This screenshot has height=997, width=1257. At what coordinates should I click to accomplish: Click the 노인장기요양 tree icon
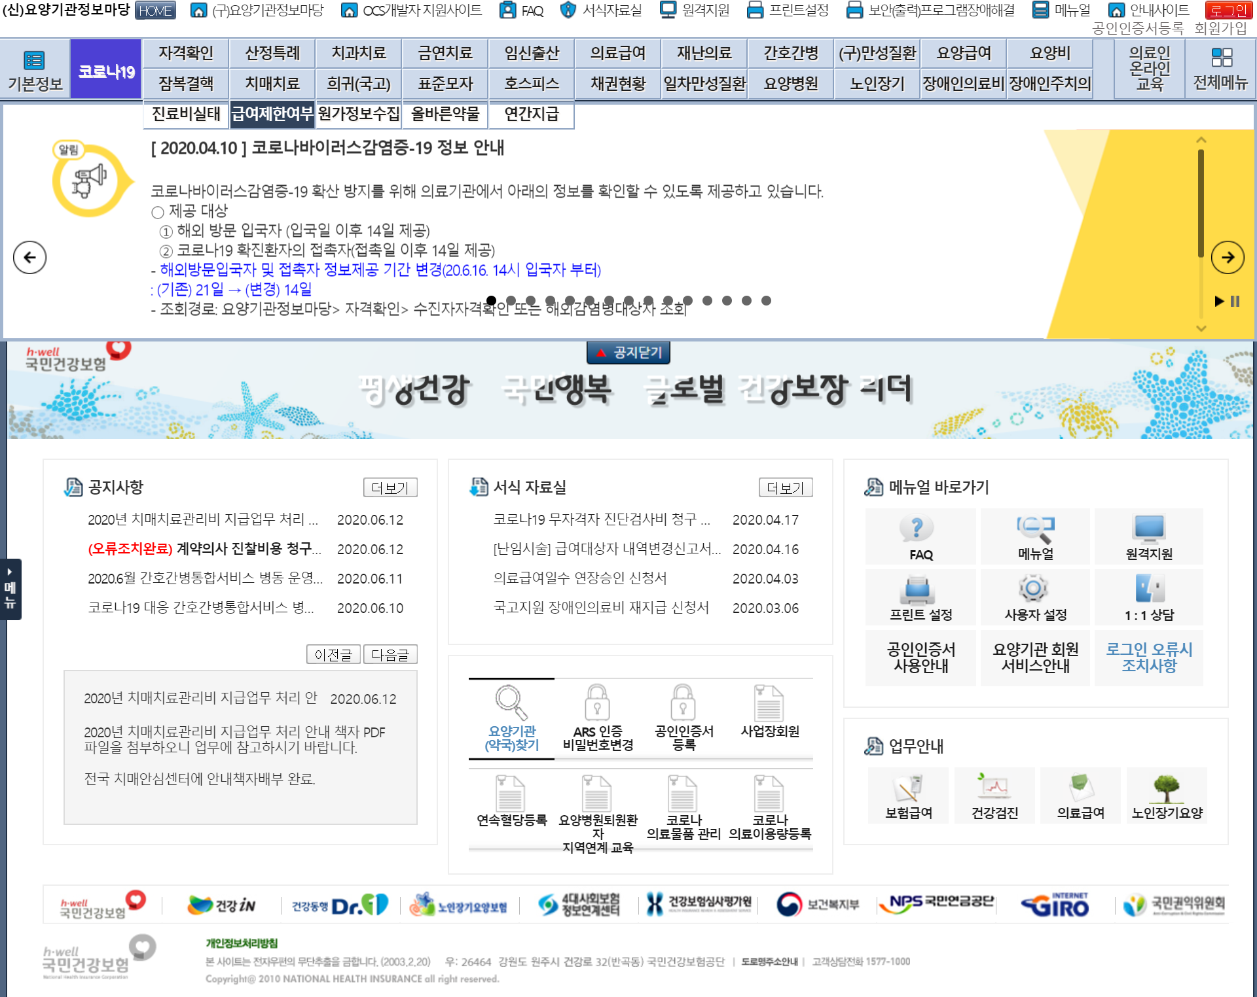coord(1167,788)
